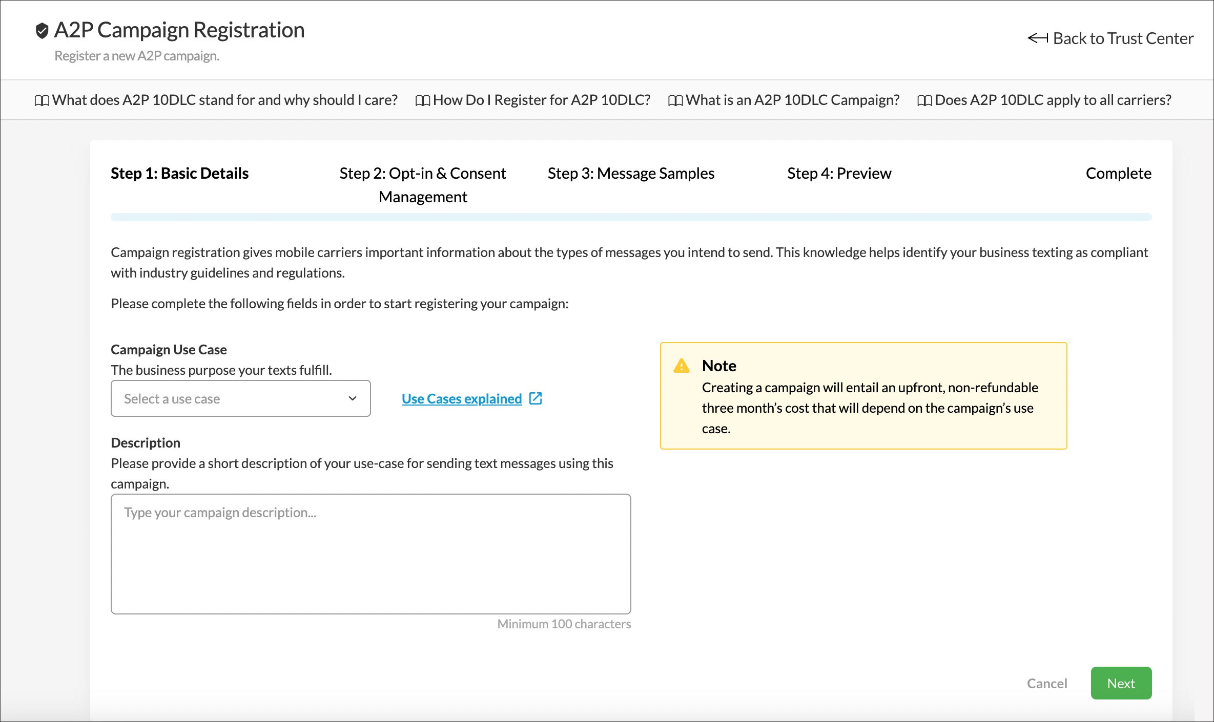Click the step progress bar
The image size is (1214, 722).
[630, 217]
